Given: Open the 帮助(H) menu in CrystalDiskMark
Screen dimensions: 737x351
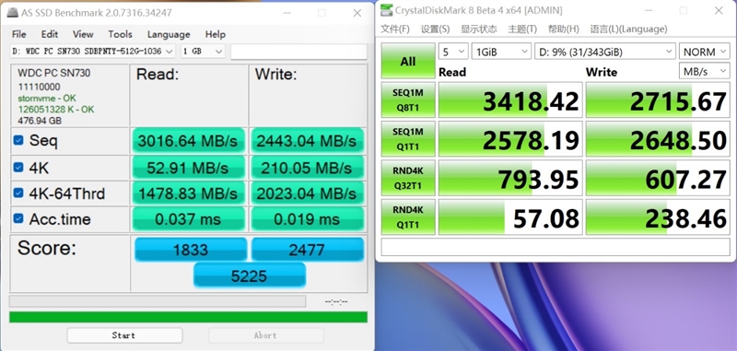Looking at the screenshot, I should point(563,29).
